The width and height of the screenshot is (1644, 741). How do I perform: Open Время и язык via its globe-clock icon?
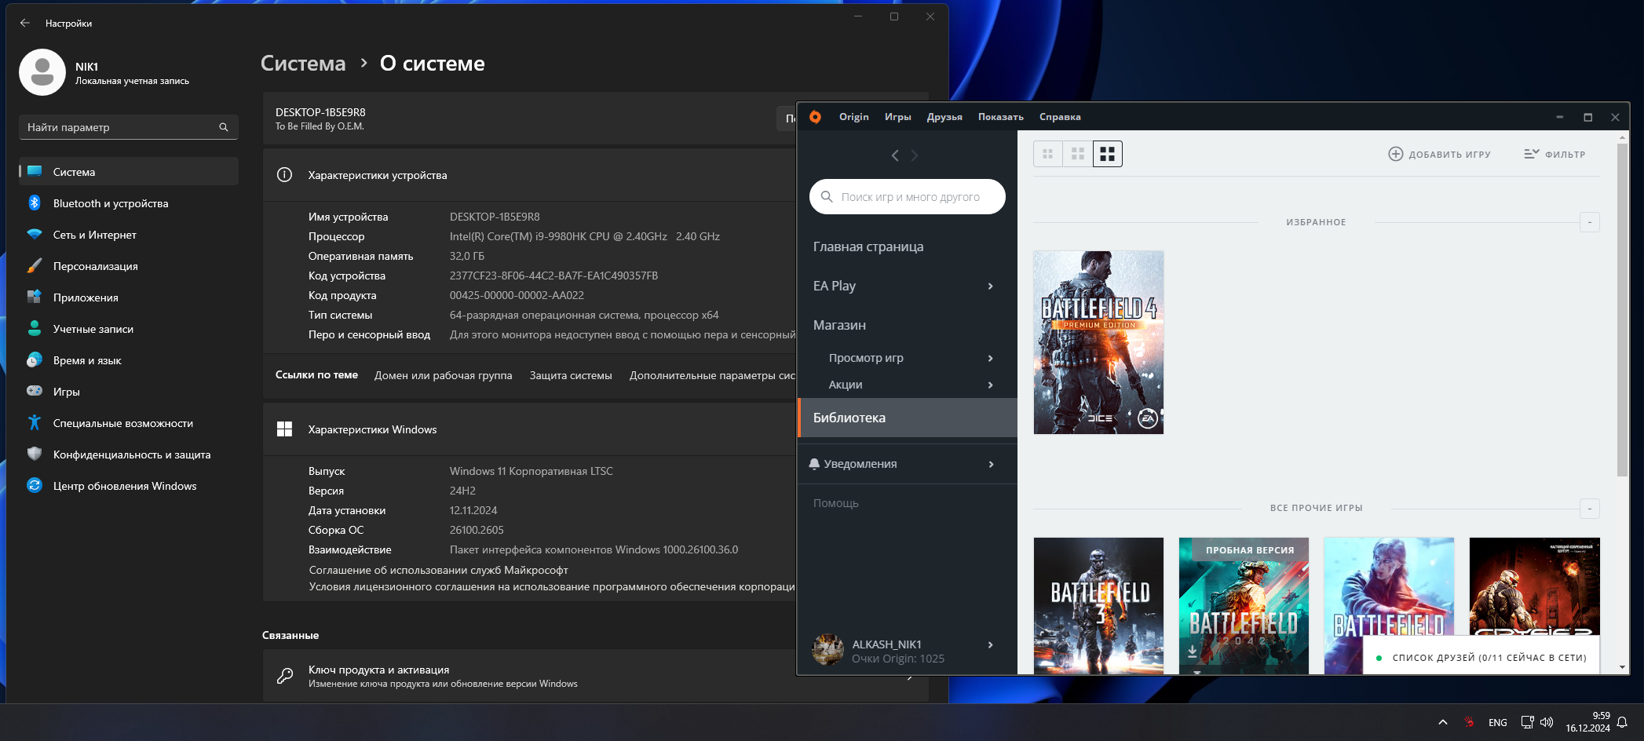(x=35, y=360)
